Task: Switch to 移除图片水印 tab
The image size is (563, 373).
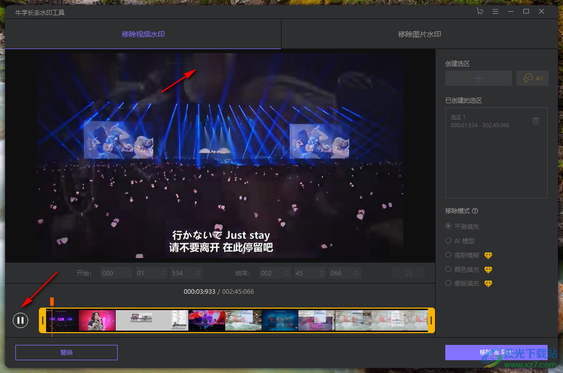Action: pos(419,34)
